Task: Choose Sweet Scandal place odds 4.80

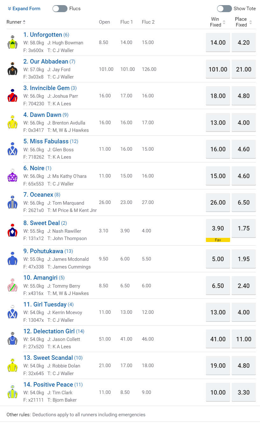Action: click(244, 366)
